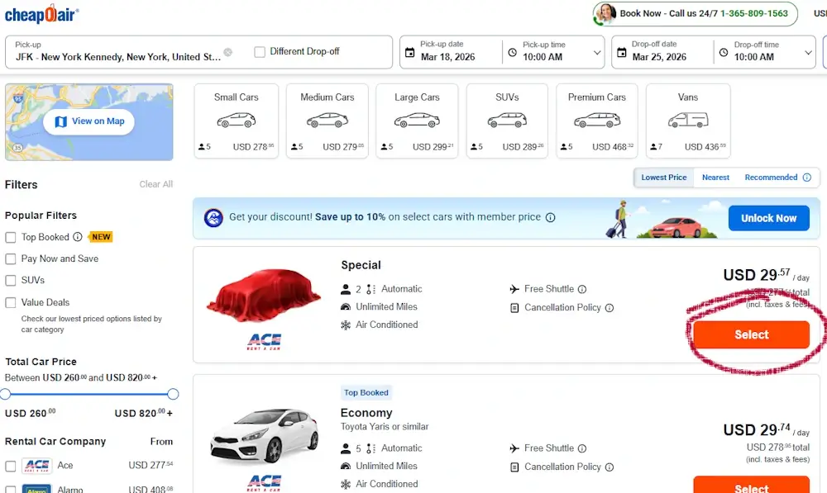The image size is (827, 493).
Task: Click the Special car airplane shuttle icon
Action: 514,289
